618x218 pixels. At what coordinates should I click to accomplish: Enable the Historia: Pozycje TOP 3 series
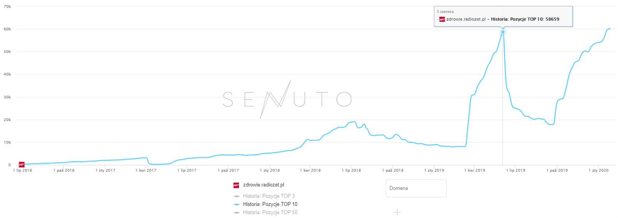click(x=269, y=196)
